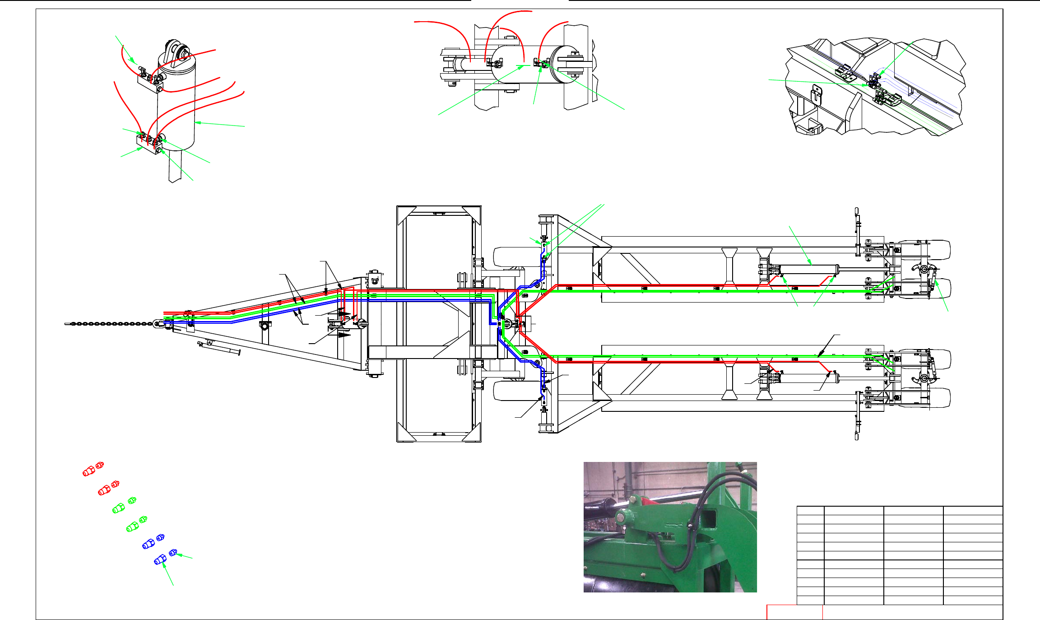The image size is (1040, 620).
Task: Click the empty parts list table
Action: 900,555
